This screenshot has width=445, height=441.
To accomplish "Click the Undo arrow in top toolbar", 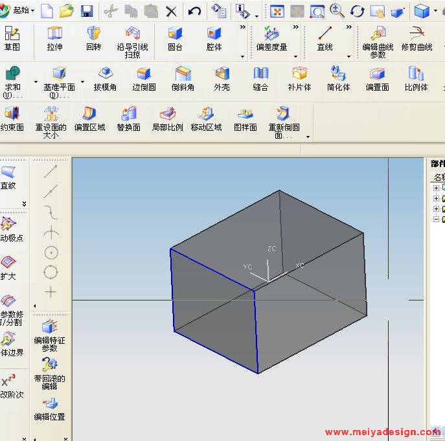I will [194, 11].
